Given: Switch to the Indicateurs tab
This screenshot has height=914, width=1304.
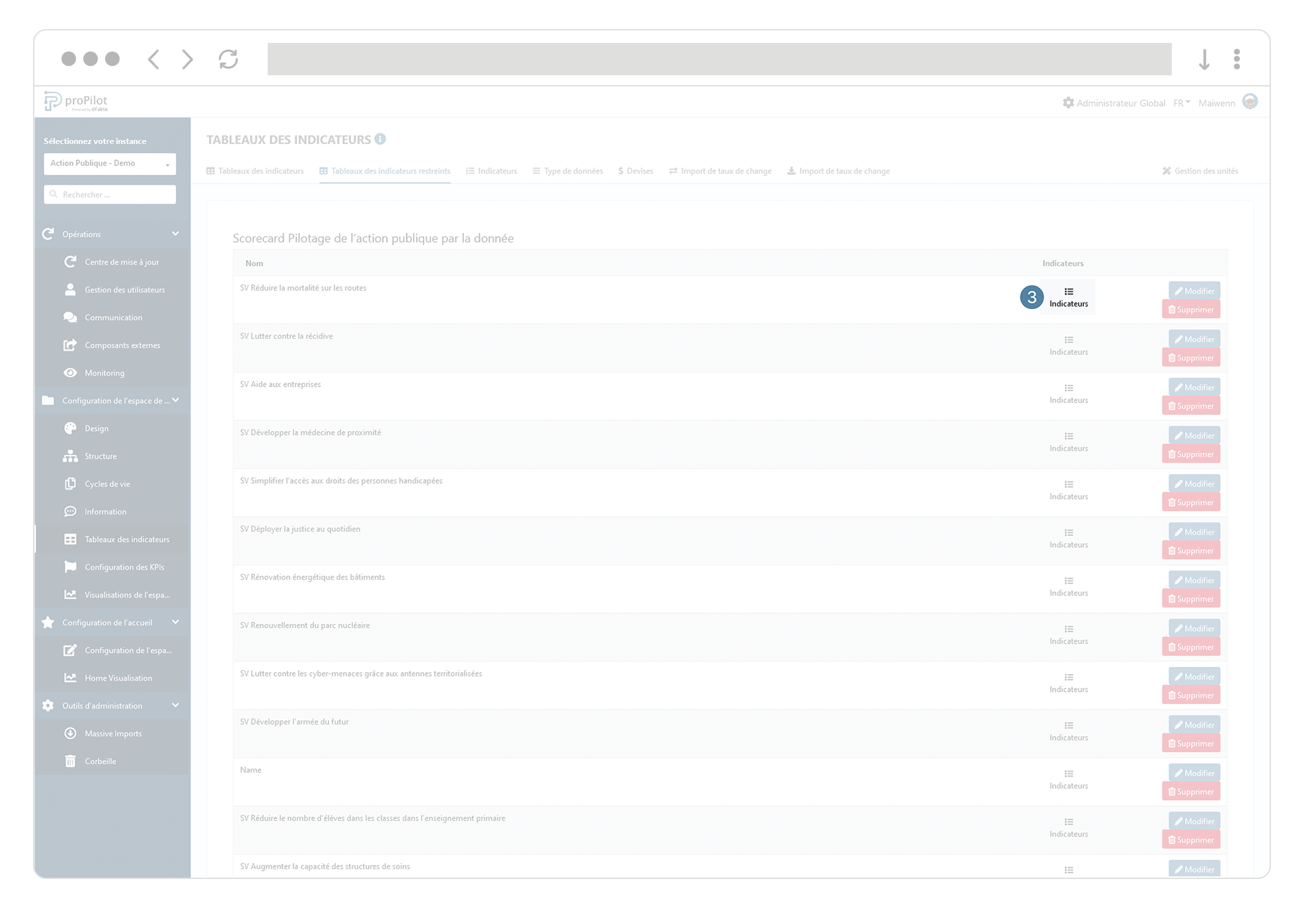Looking at the screenshot, I should [492, 170].
